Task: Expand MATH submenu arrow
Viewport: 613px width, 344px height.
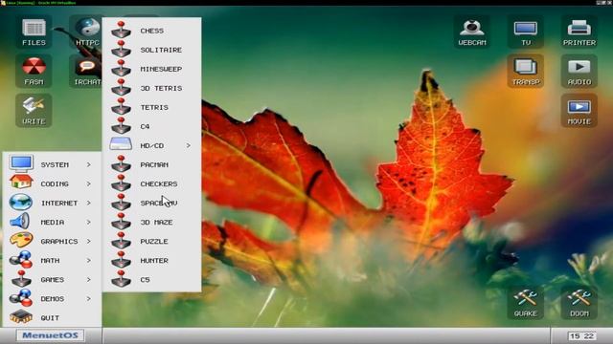Action: tap(89, 260)
